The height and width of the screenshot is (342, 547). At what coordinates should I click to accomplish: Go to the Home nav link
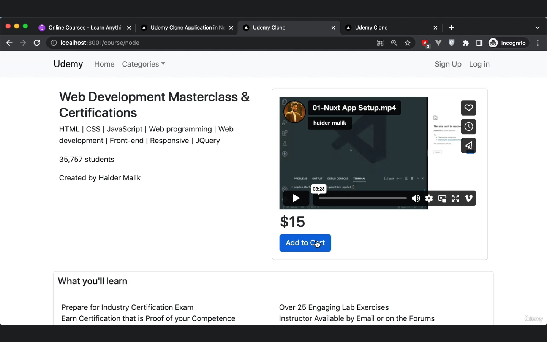[104, 64]
